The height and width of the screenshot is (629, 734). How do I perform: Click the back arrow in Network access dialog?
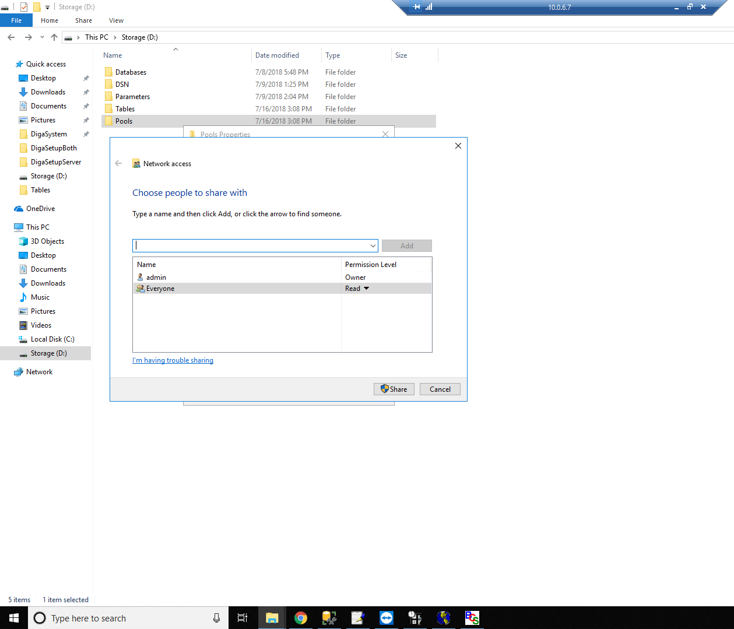click(x=119, y=164)
